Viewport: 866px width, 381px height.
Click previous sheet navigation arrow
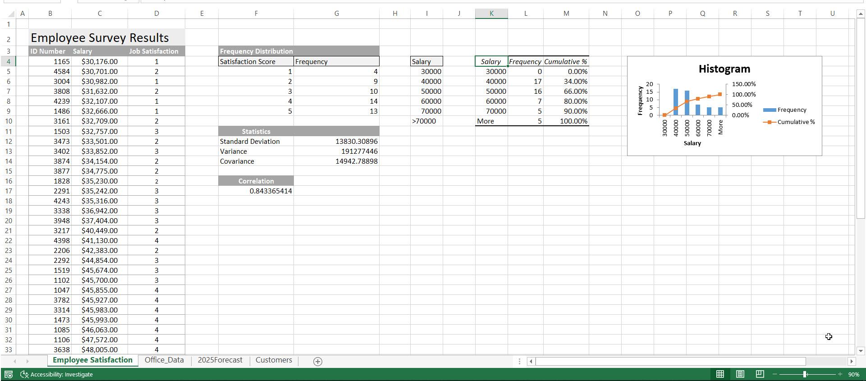[15, 361]
